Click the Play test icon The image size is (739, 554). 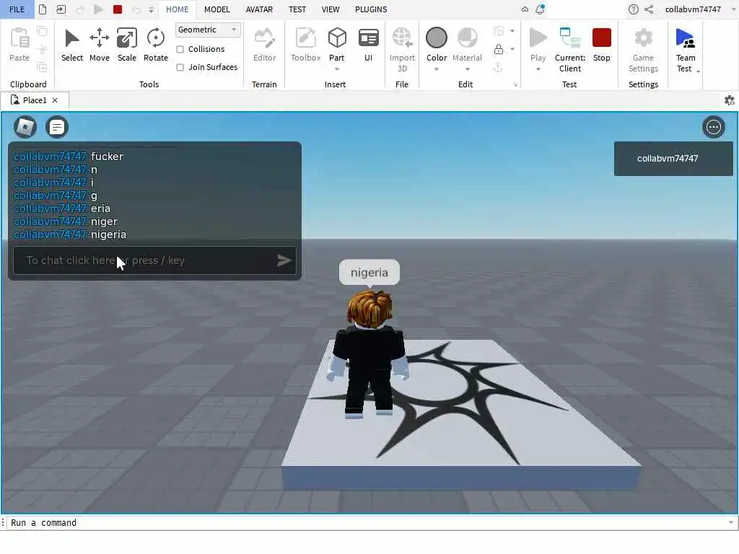(x=538, y=38)
